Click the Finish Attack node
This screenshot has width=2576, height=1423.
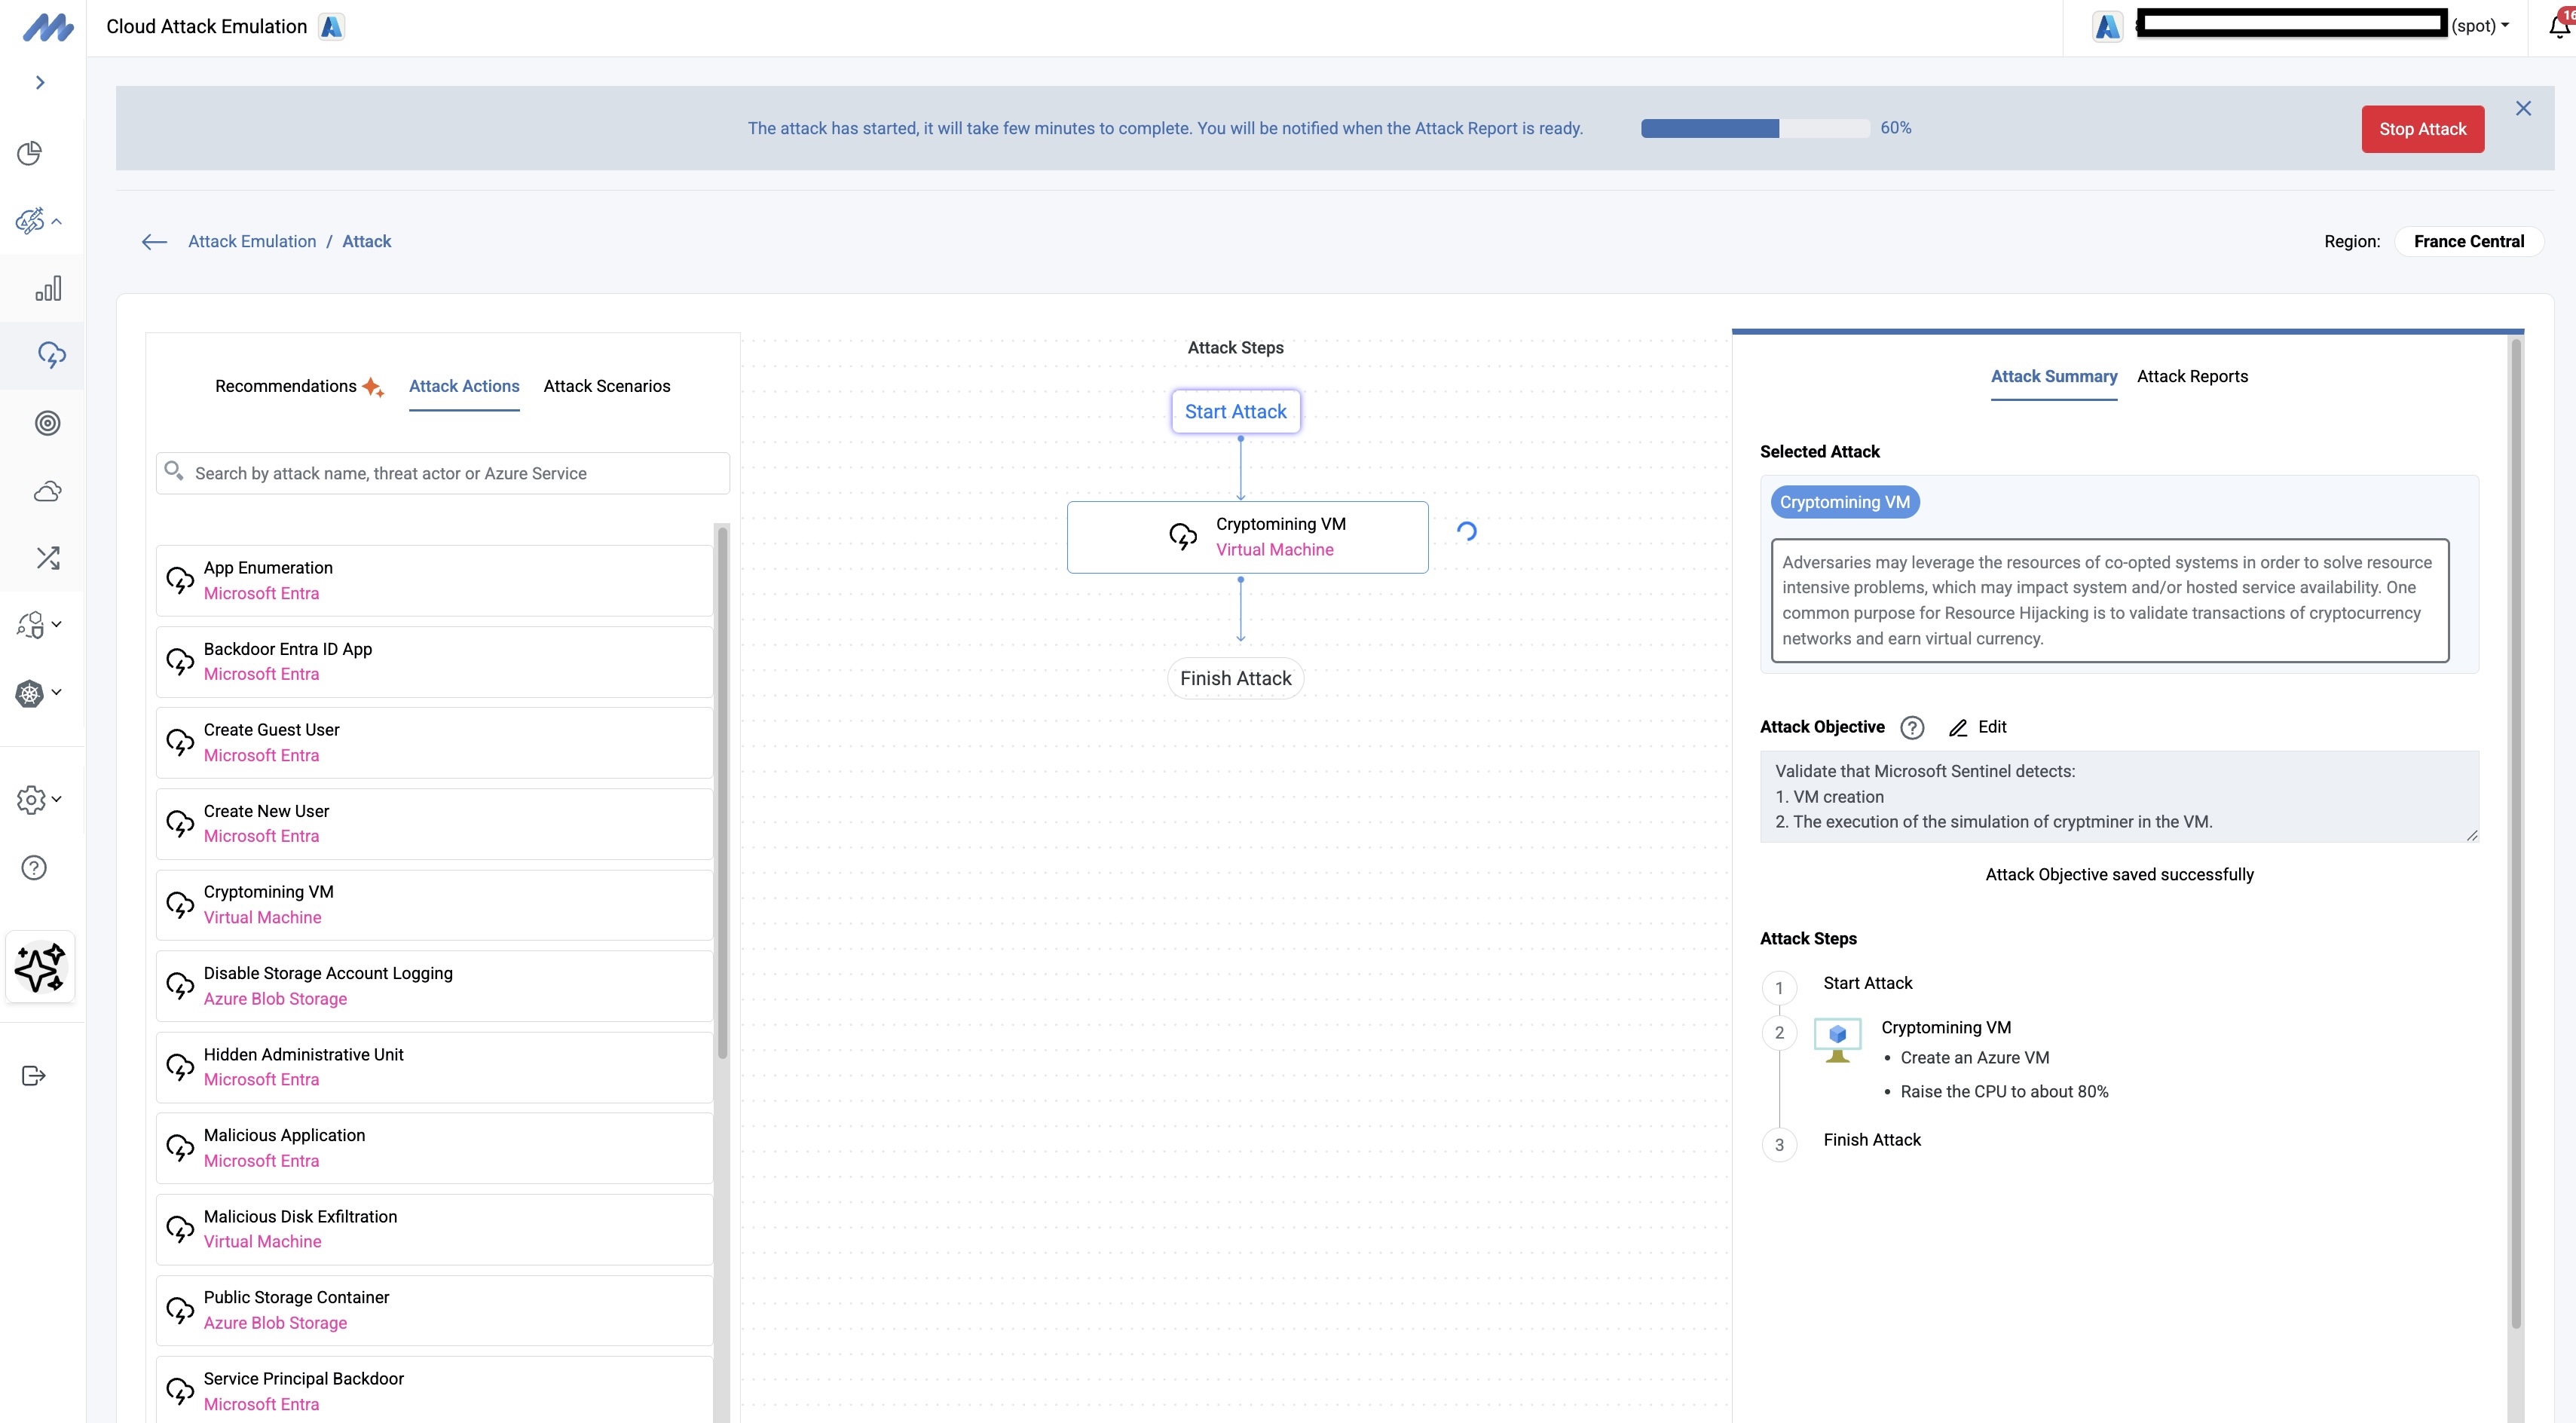[x=1235, y=678]
